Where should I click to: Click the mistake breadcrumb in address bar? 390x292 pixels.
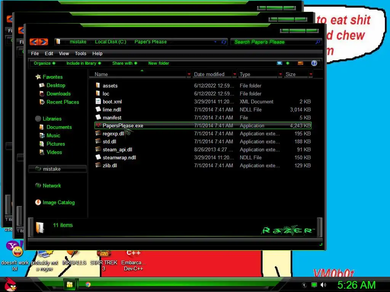point(78,42)
